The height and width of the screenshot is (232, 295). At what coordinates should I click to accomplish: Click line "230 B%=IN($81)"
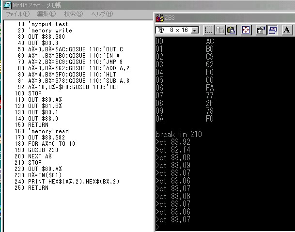38,175
